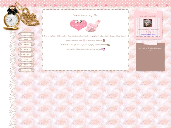Click the pink blog icon after 'personal blog'
The width and height of the screenshot is (171, 128).
pos(84,40)
